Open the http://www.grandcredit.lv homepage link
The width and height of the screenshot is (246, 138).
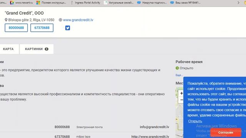150,136
